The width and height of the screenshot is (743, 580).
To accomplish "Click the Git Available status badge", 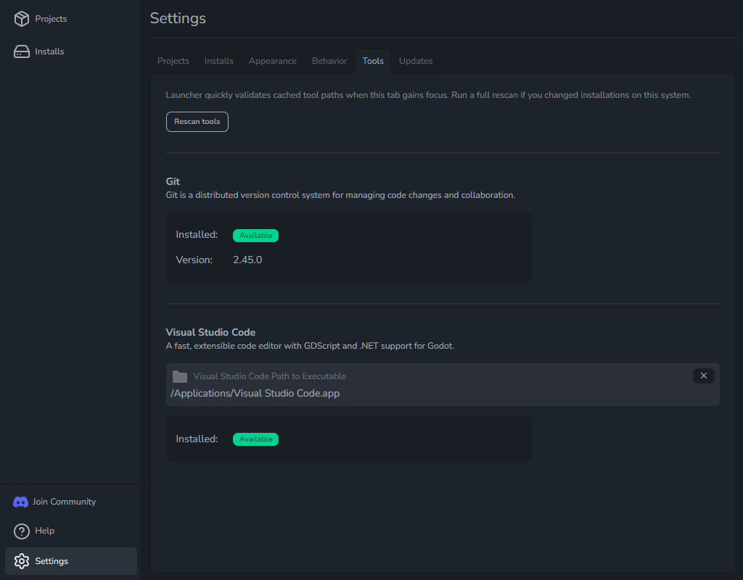I will [255, 236].
